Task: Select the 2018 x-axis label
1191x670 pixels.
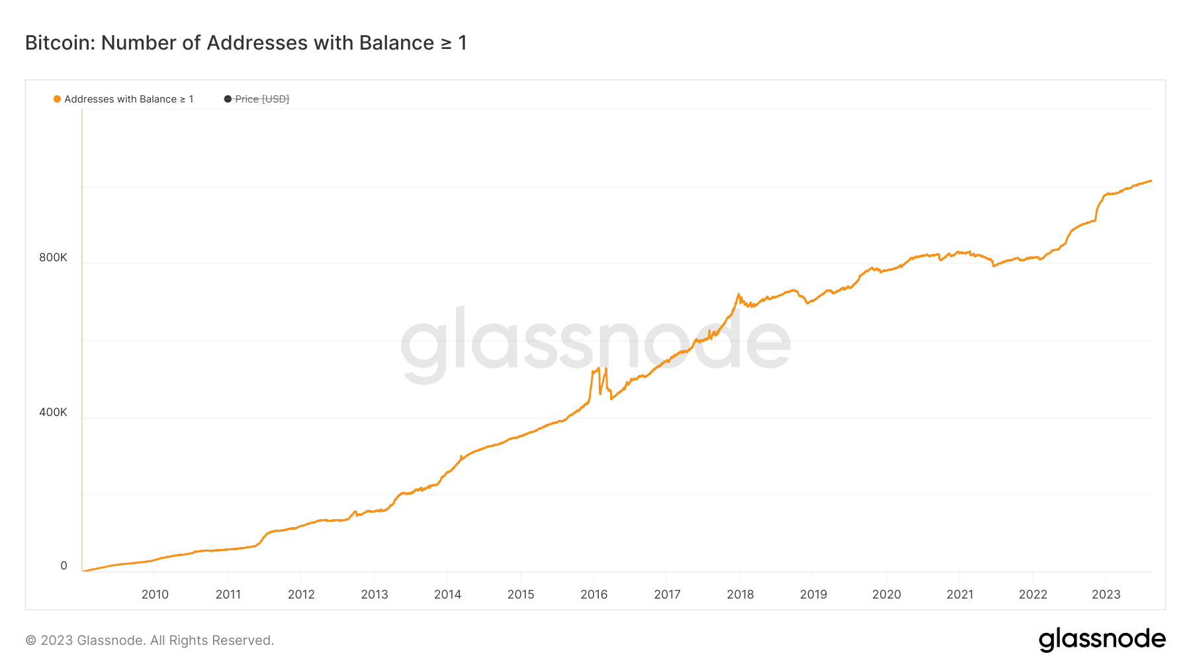Action: (740, 594)
